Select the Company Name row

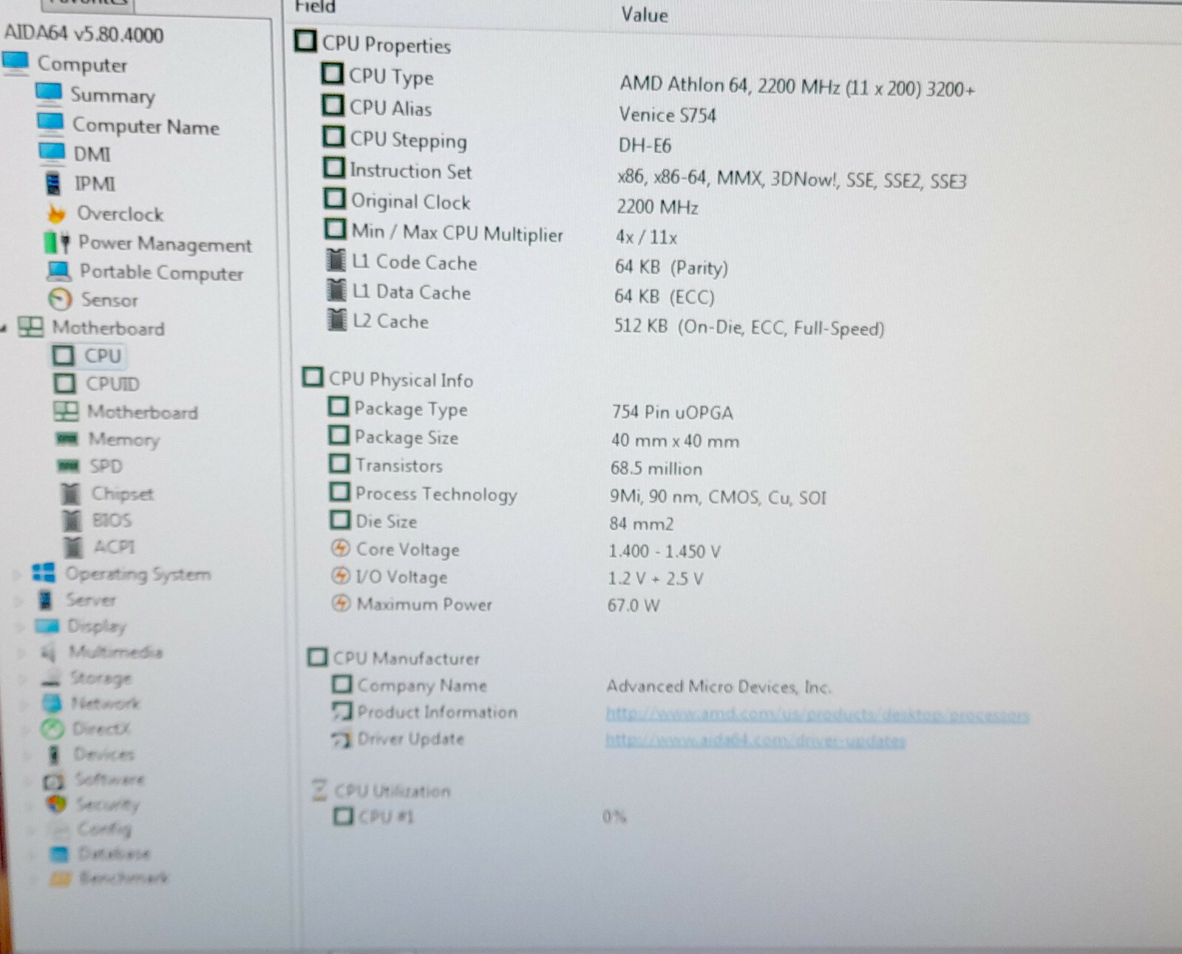pyautogui.click(x=582, y=686)
